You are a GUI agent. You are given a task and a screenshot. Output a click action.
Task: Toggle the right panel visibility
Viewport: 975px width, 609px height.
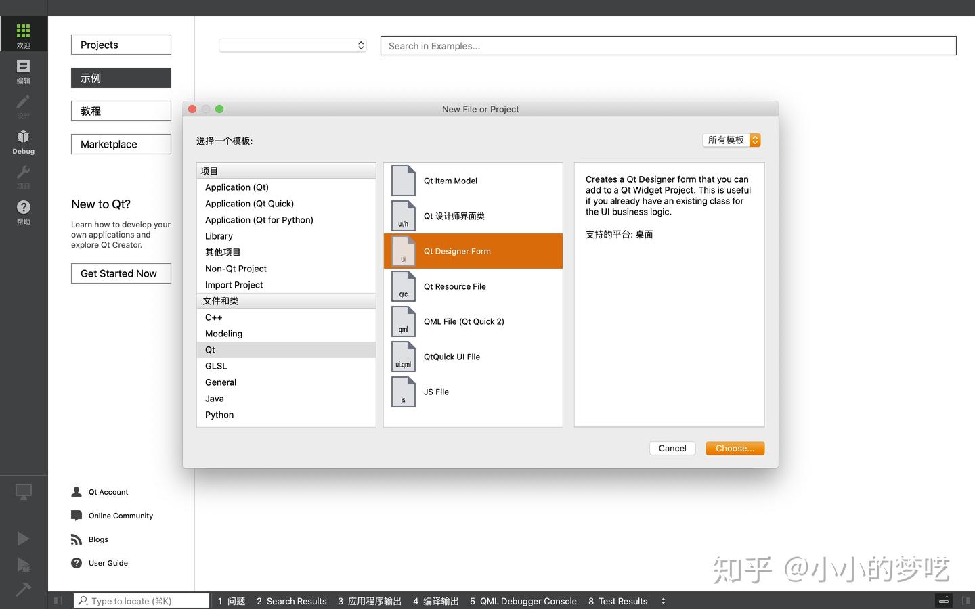pos(967,600)
